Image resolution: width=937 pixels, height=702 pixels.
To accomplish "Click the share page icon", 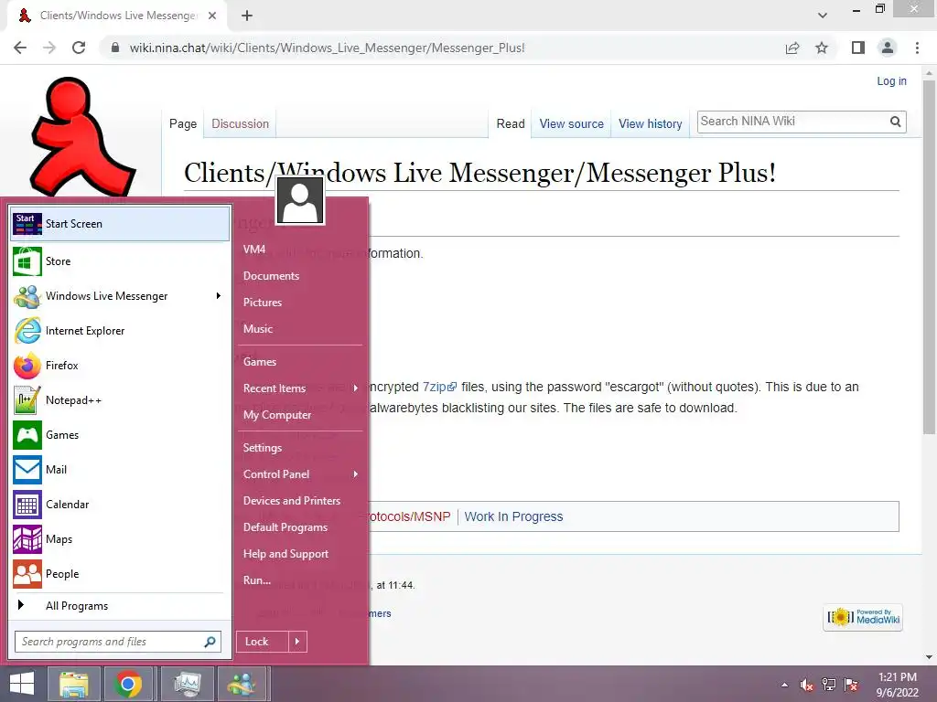I will click(x=792, y=48).
